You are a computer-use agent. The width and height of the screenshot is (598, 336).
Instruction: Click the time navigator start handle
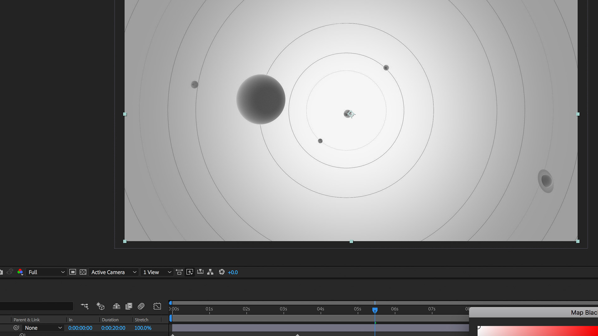click(170, 303)
